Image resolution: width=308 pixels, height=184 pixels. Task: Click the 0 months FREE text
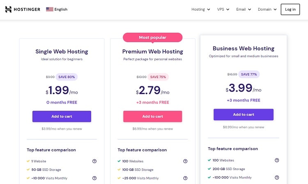(62, 102)
